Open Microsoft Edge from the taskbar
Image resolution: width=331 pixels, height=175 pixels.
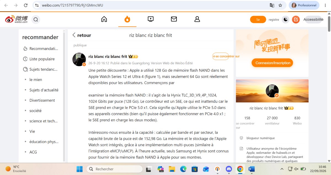183,169
